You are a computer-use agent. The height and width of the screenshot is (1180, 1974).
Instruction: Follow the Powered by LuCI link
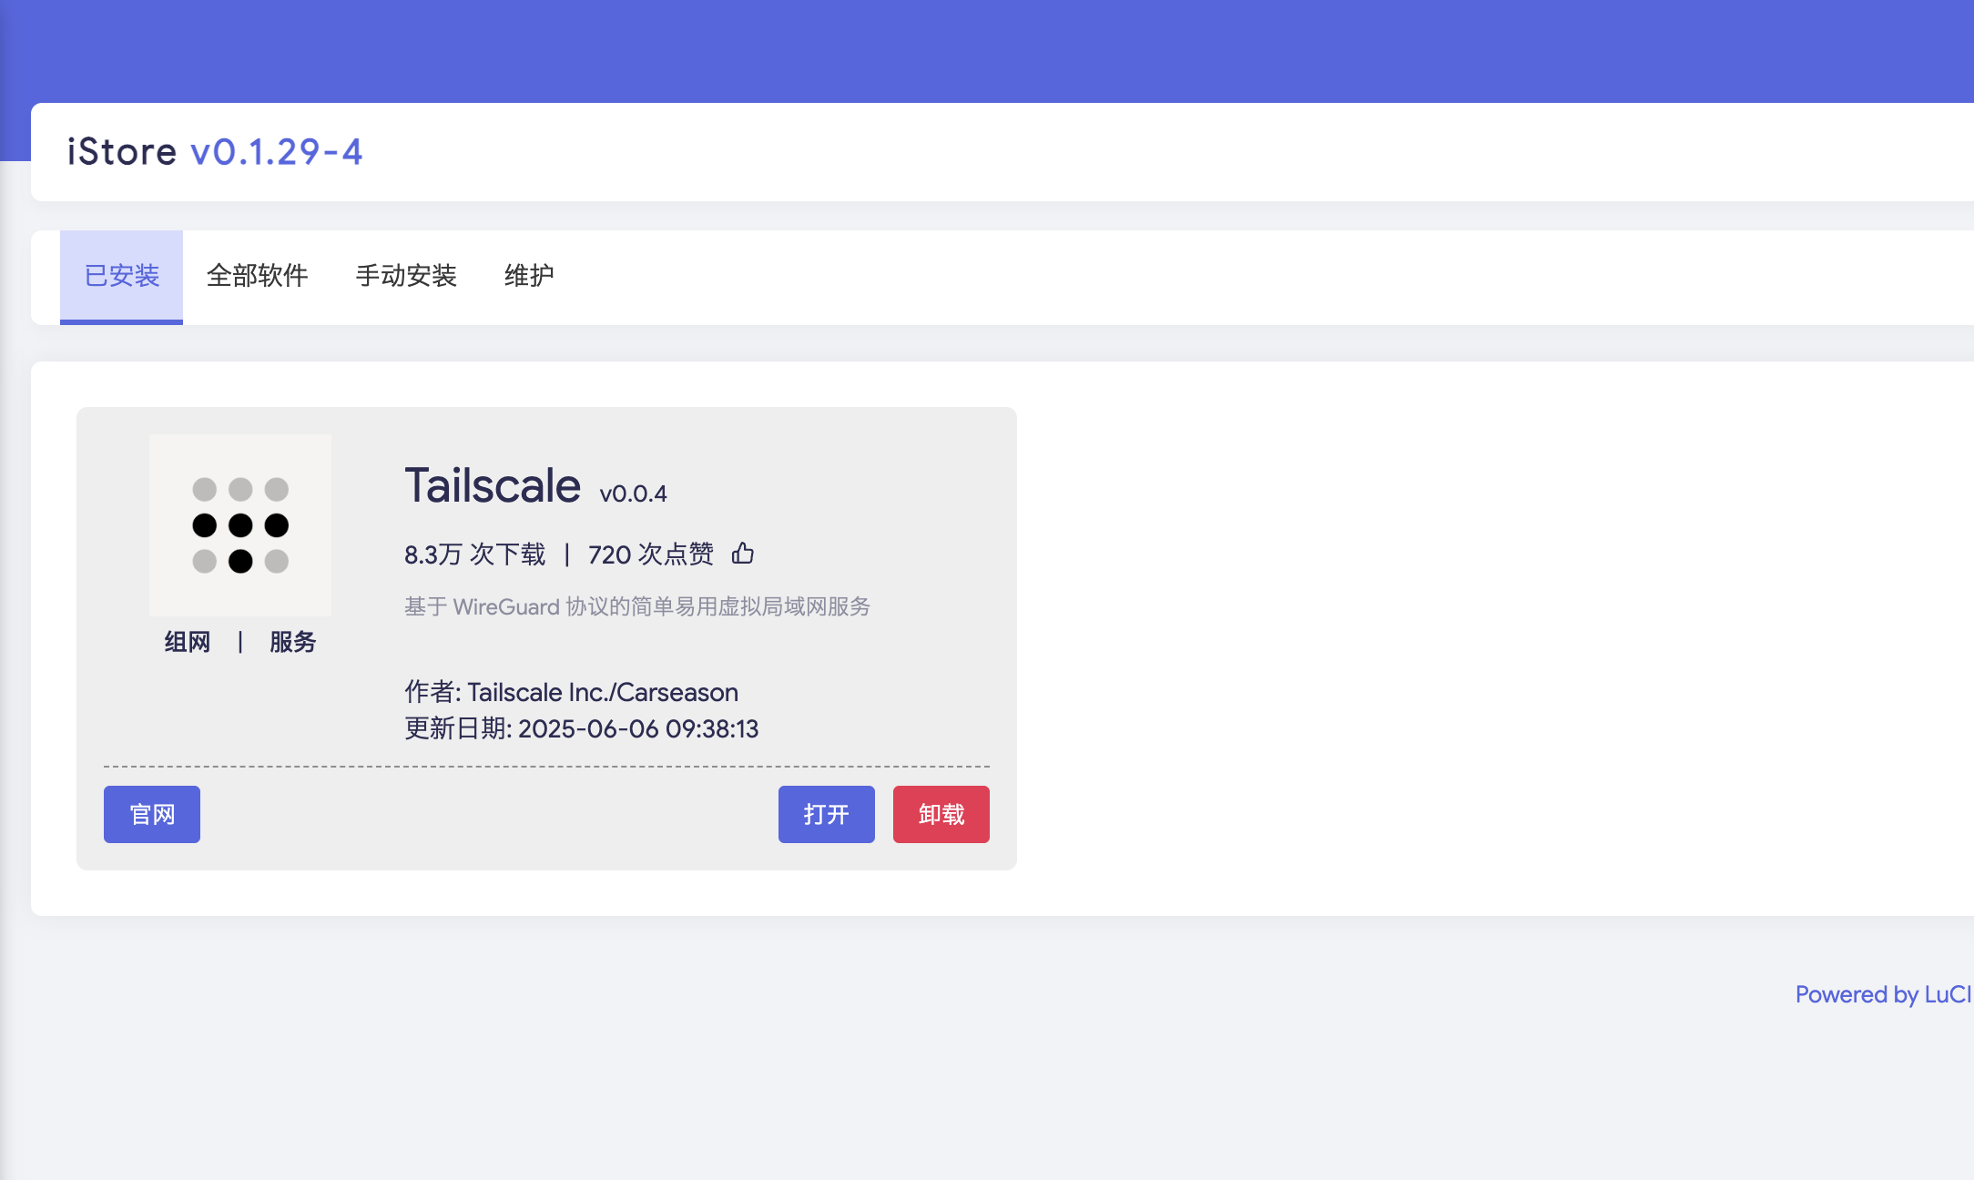1883,994
